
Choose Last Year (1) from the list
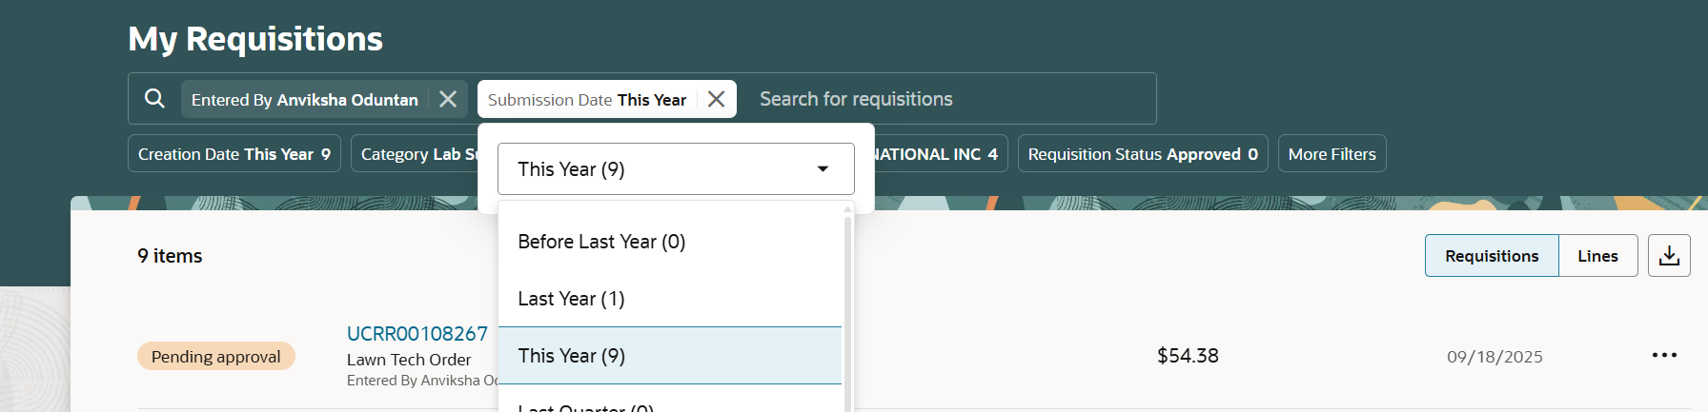tap(571, 299)
